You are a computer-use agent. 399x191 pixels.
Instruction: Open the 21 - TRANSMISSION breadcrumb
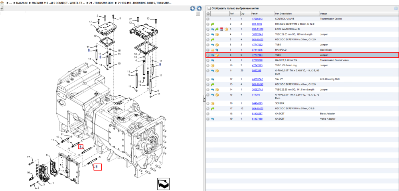click(101, 3)
